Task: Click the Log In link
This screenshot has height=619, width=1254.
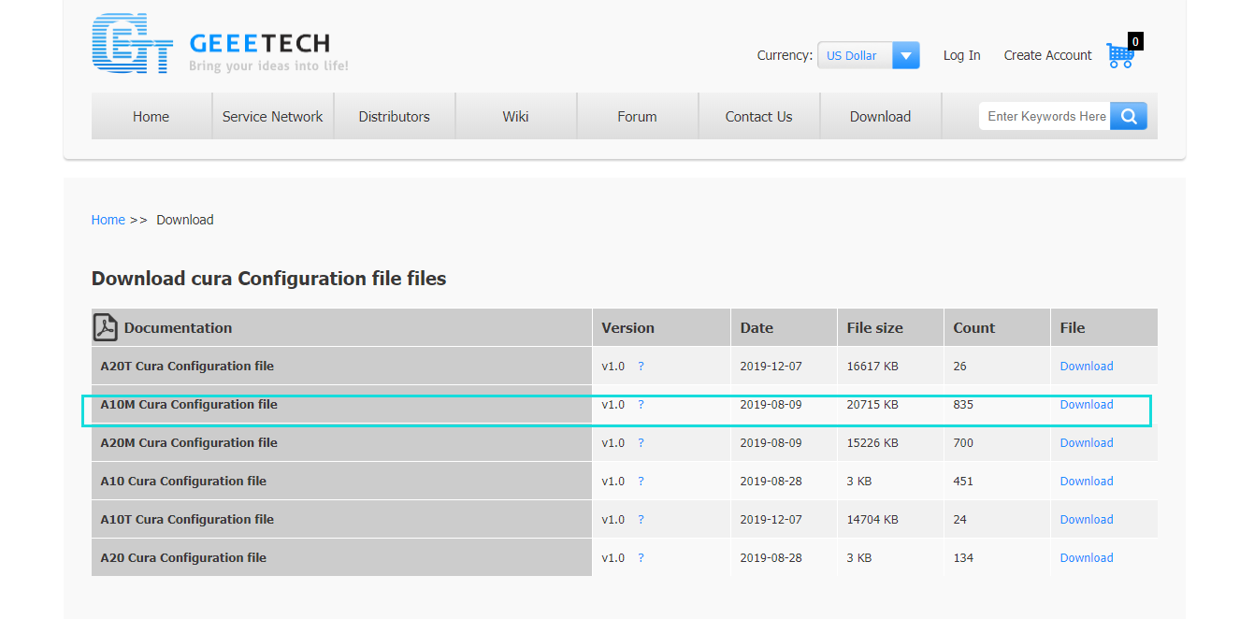Action: click(x=961, y=55)
